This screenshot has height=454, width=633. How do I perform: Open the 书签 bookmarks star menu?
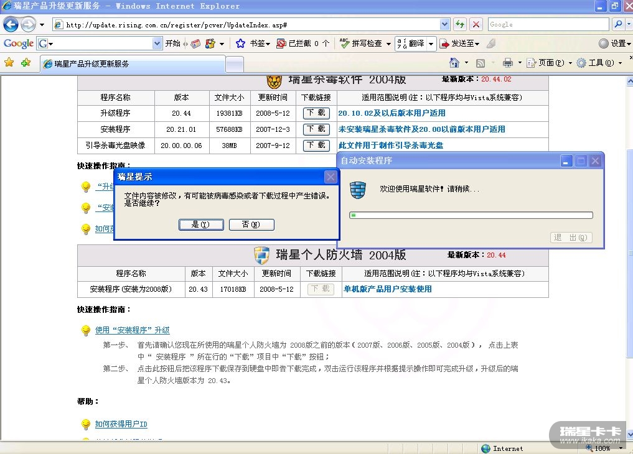click(x=253, y=43)
